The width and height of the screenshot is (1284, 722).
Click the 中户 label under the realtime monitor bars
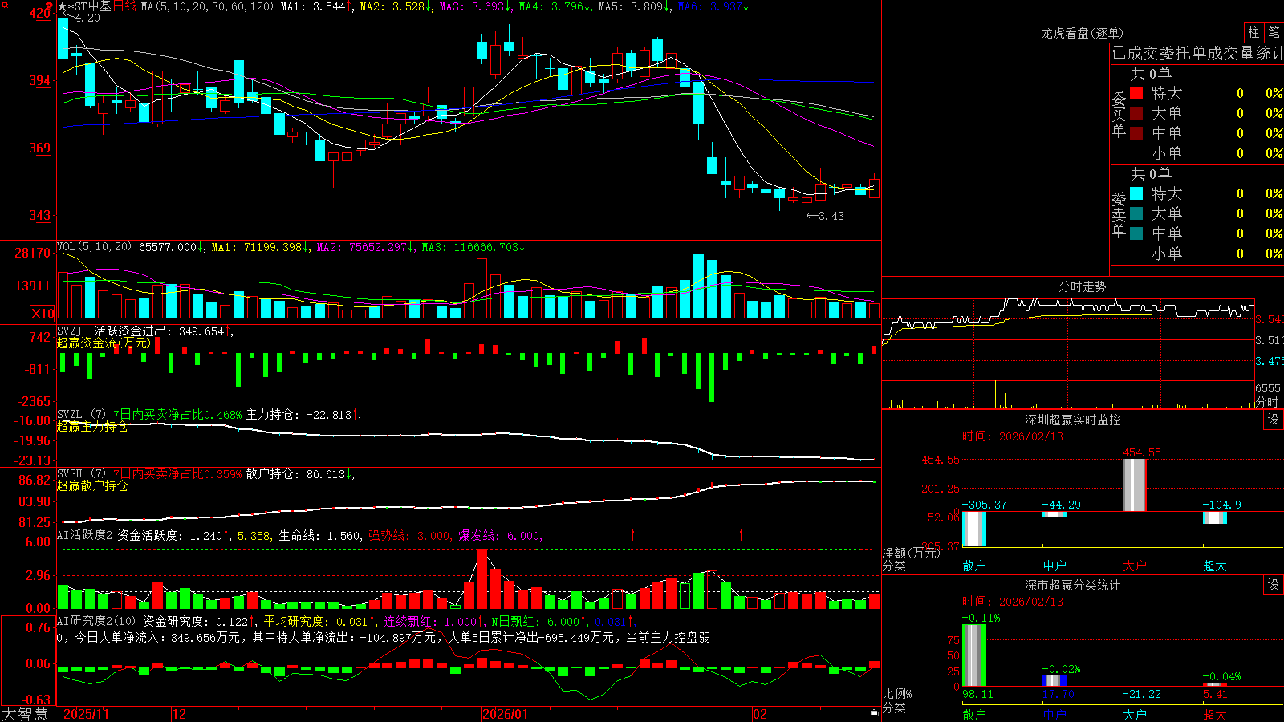[1054, 566]
